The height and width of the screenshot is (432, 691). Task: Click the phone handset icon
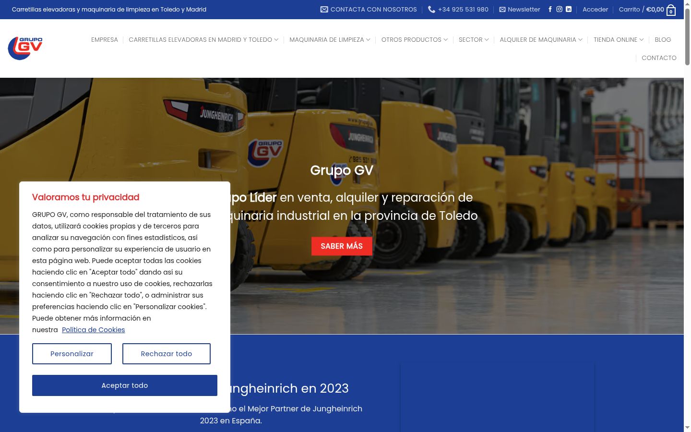[431, 9]
